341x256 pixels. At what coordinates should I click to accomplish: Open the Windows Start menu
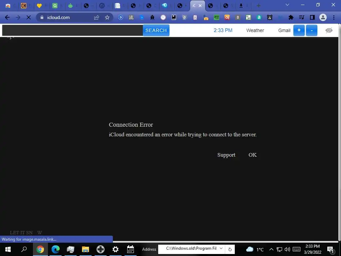coord(8,249)
